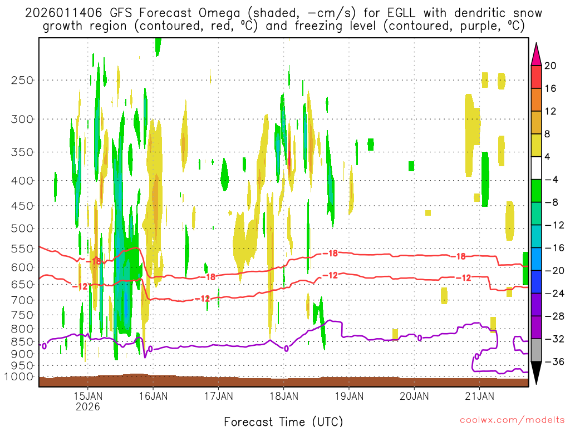Click the 400 pressure level label
Viewport: 570px width, 427px height.
(x=22, y=181)
